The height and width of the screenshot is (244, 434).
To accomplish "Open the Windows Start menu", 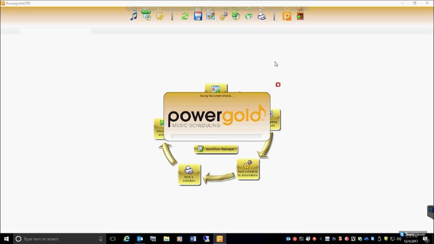I will point(6,239).
